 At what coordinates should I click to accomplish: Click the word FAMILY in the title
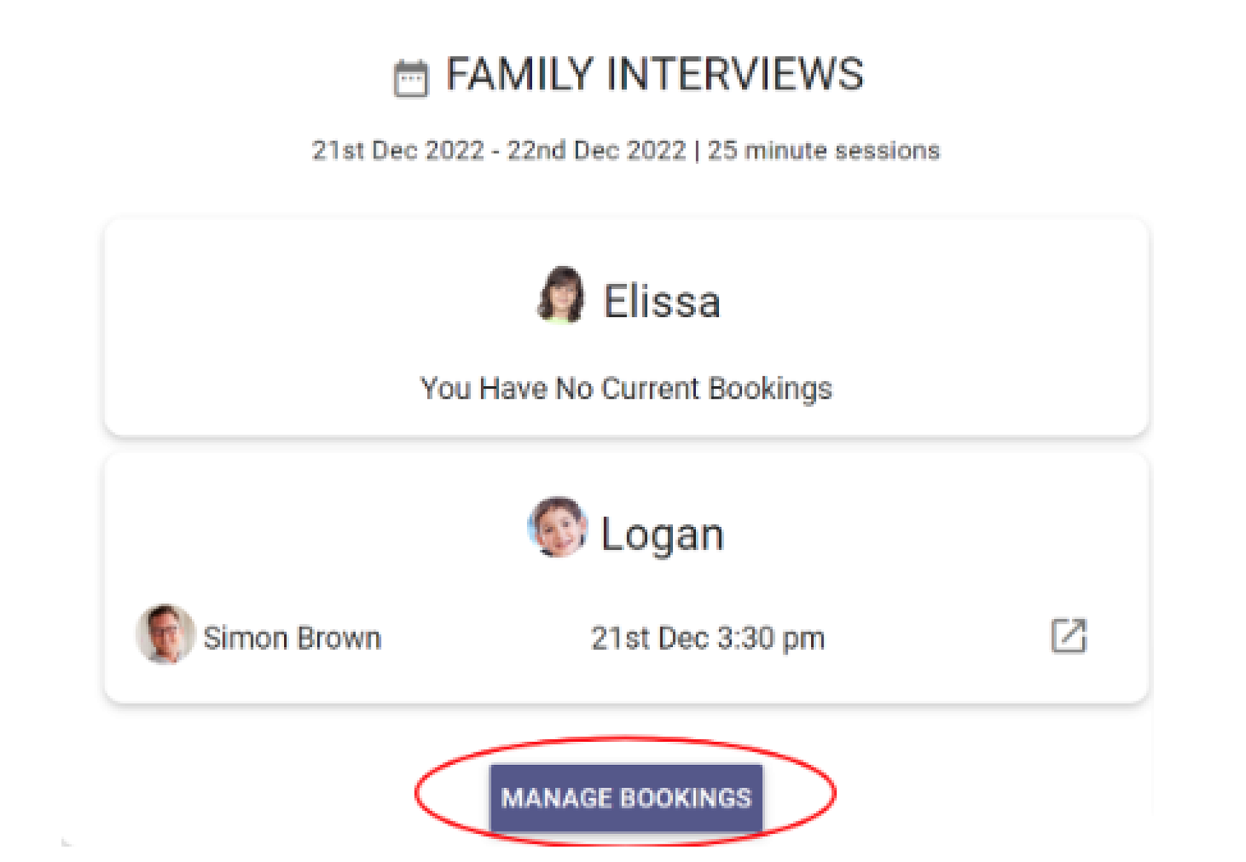click(x=519, y=75)
